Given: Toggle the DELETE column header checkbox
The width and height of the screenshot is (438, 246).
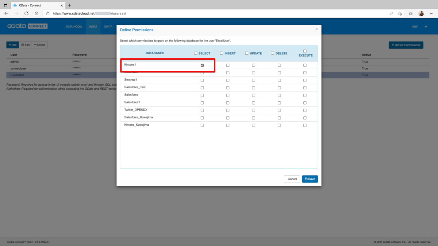Looking at the screenshot, I should [x=272, y=53].
